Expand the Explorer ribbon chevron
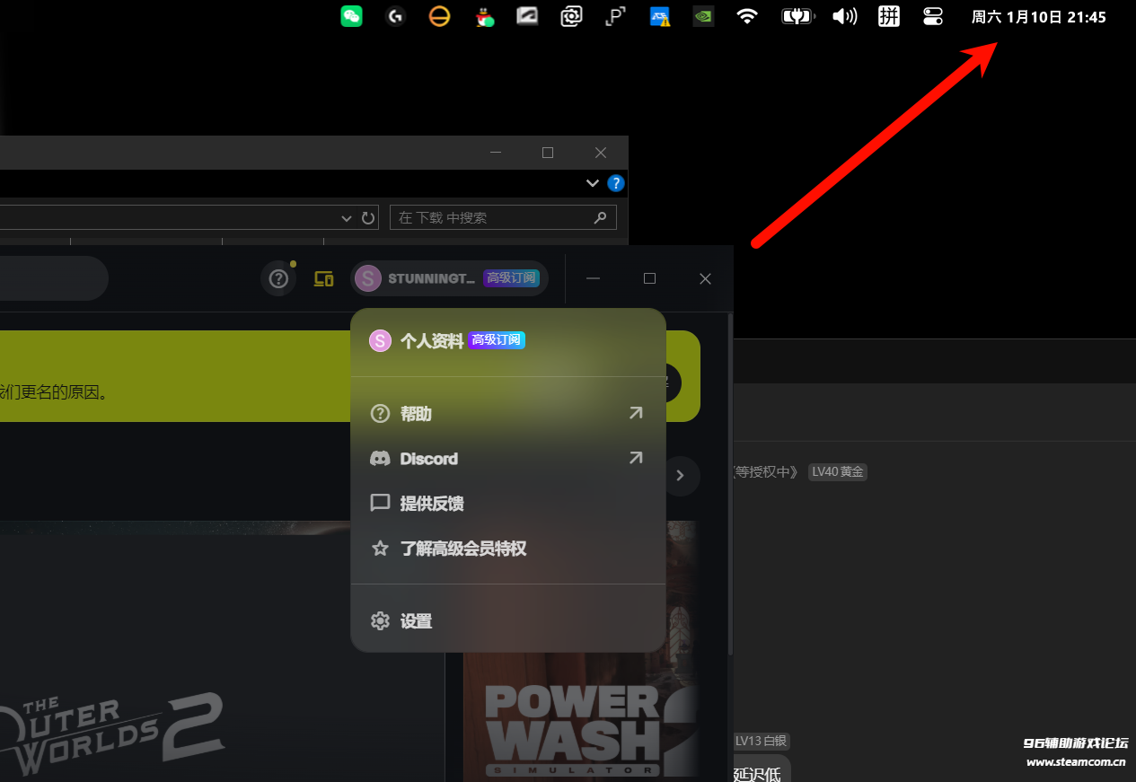 click(x=592, y=183)
